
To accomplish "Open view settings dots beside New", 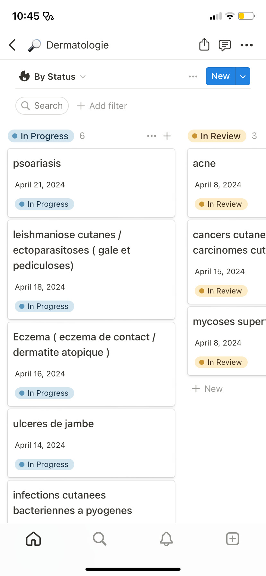I will pyautogui.click(x=193, y=76).
